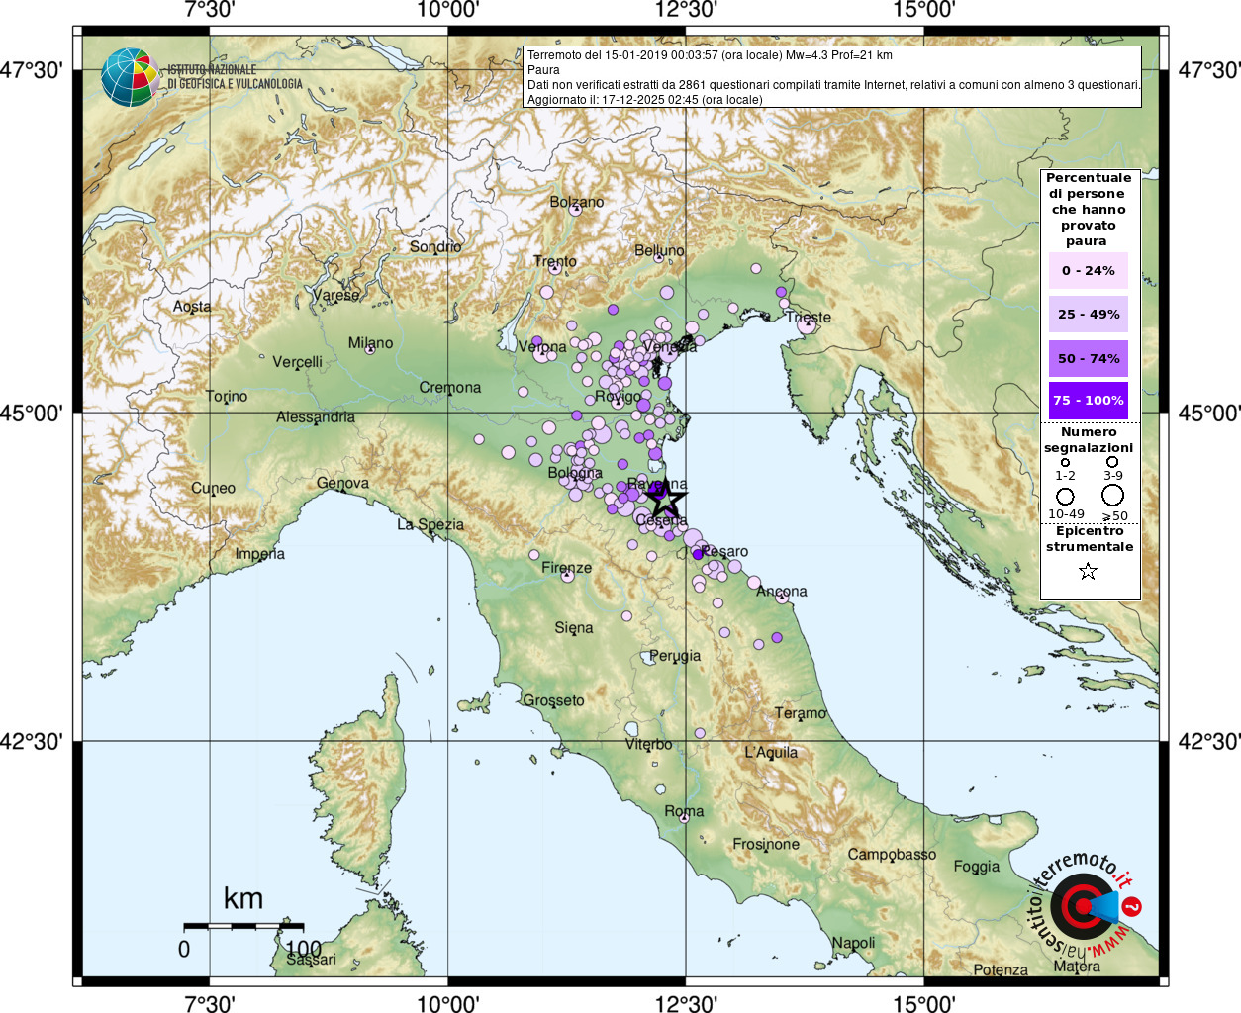Click the 1-2 reports circle symbol
This screenshot has height=1013, width=1241.
(x=1065, y=462)
